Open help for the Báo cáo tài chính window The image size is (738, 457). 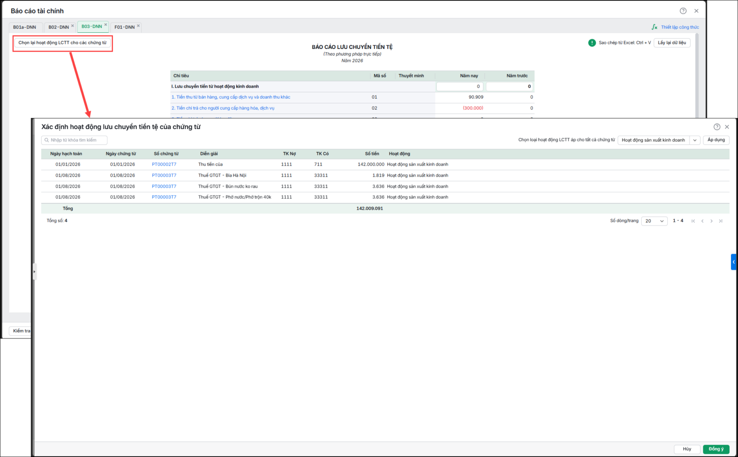pyautogui.click(x=683, y=11)
